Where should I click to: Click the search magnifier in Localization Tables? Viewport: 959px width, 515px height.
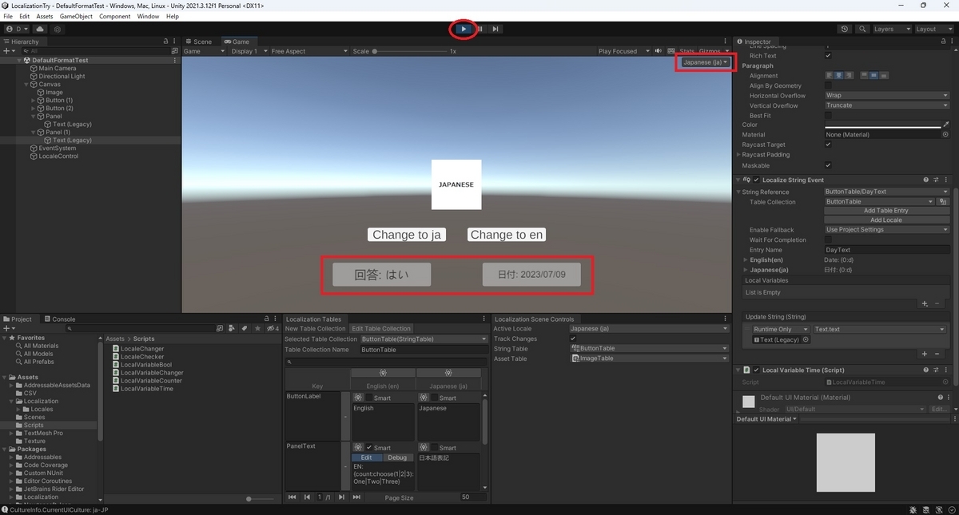coord(289,361)
